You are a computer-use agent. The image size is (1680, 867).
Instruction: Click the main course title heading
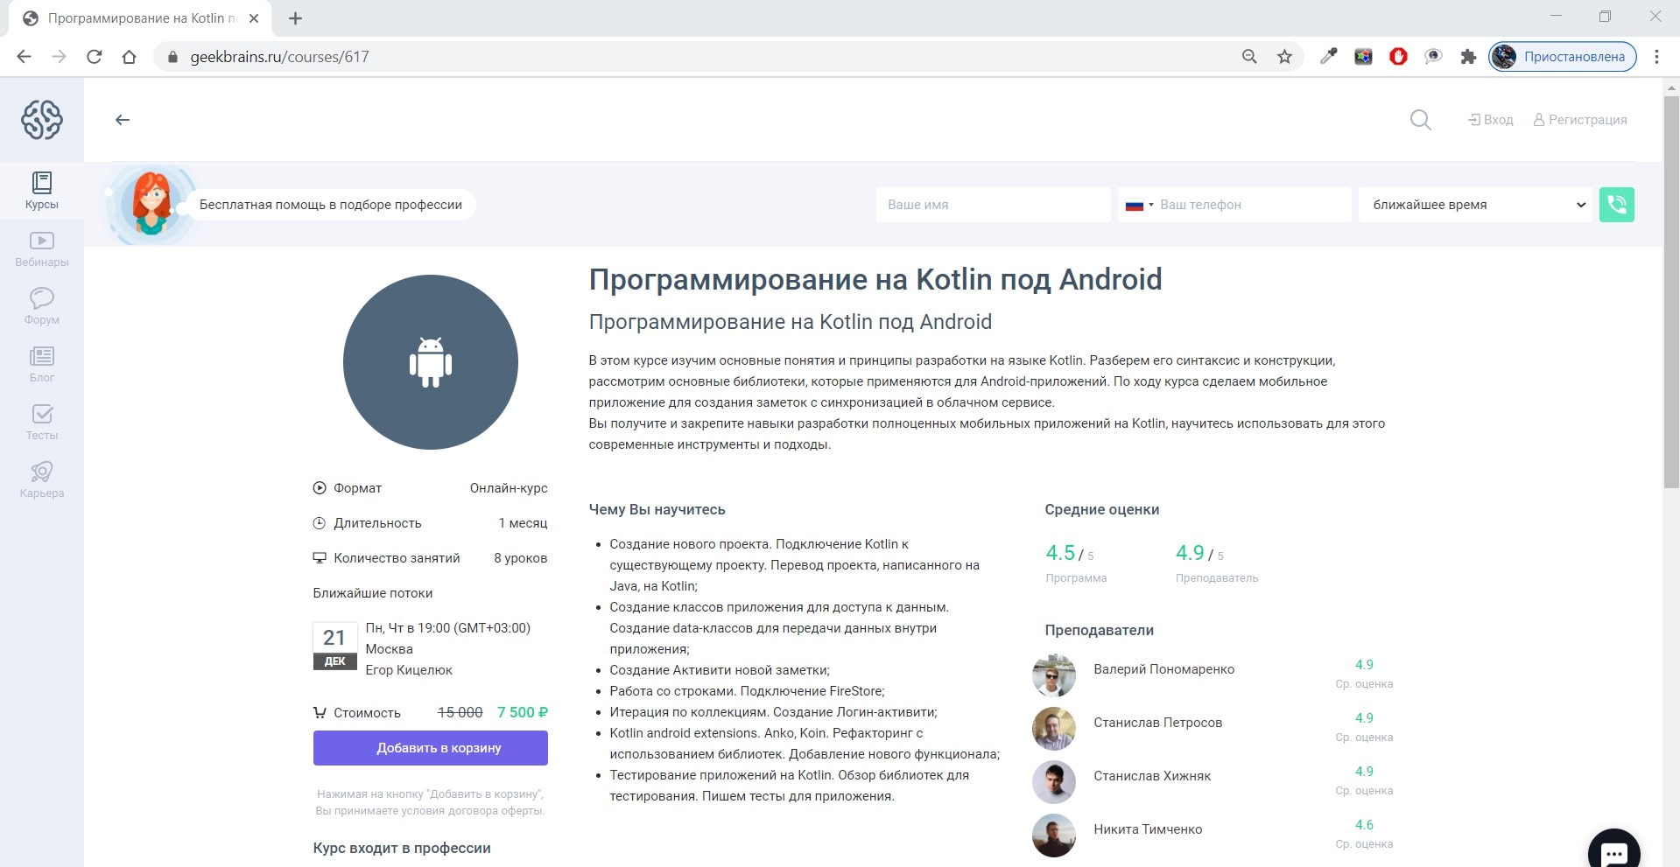(x=875, y=279)
